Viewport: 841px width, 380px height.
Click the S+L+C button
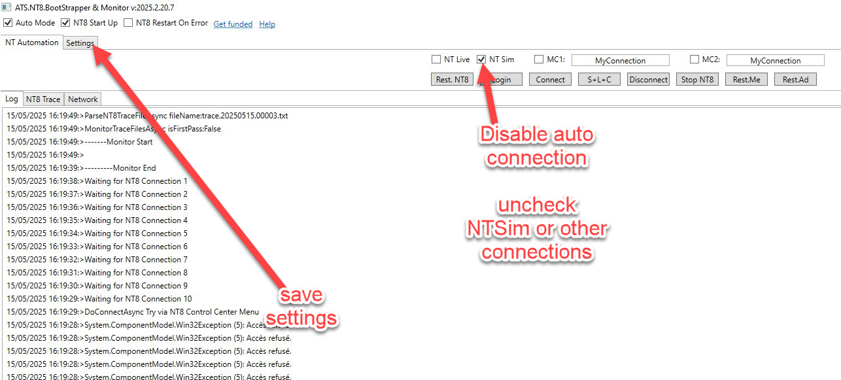point(599,80)
